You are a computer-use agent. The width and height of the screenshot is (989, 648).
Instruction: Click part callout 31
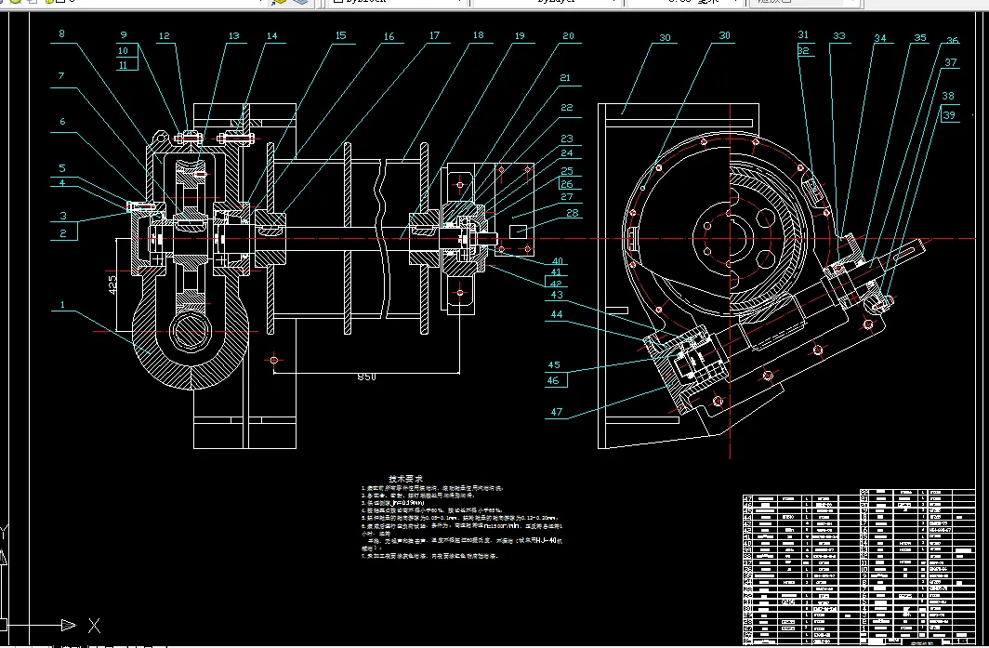803,35
